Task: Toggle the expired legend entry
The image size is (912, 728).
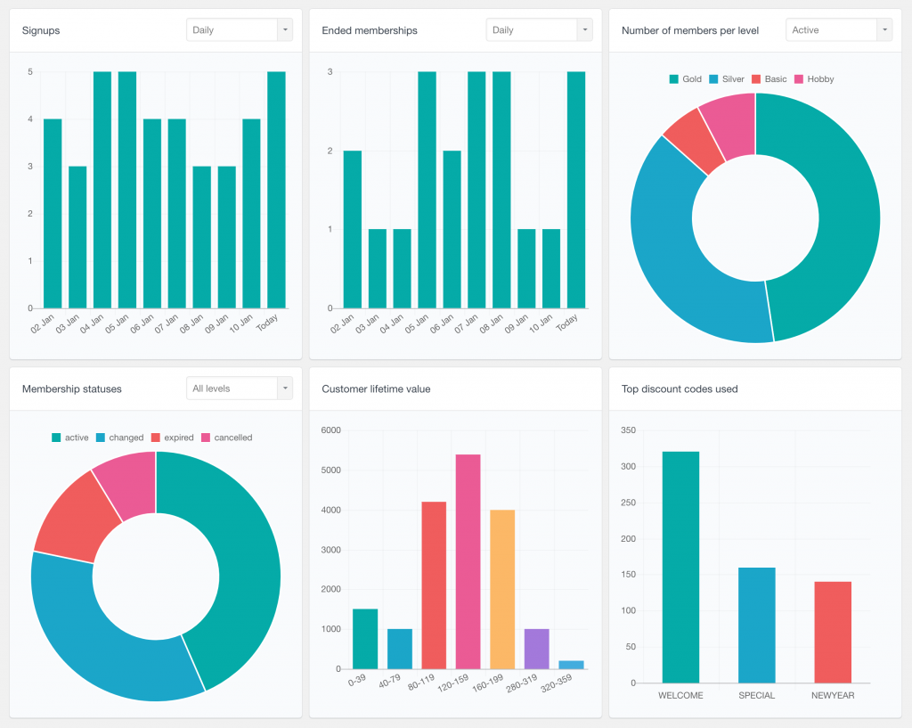Action: click(x=173, y=438)
